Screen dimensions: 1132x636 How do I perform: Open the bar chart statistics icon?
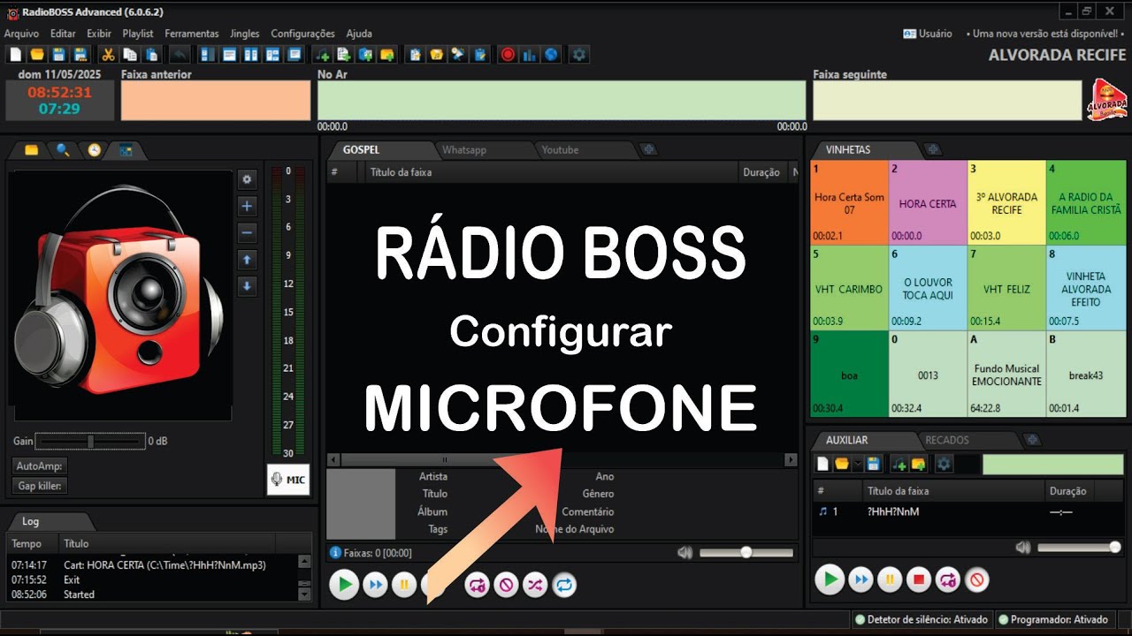click(x=530, y=55)
